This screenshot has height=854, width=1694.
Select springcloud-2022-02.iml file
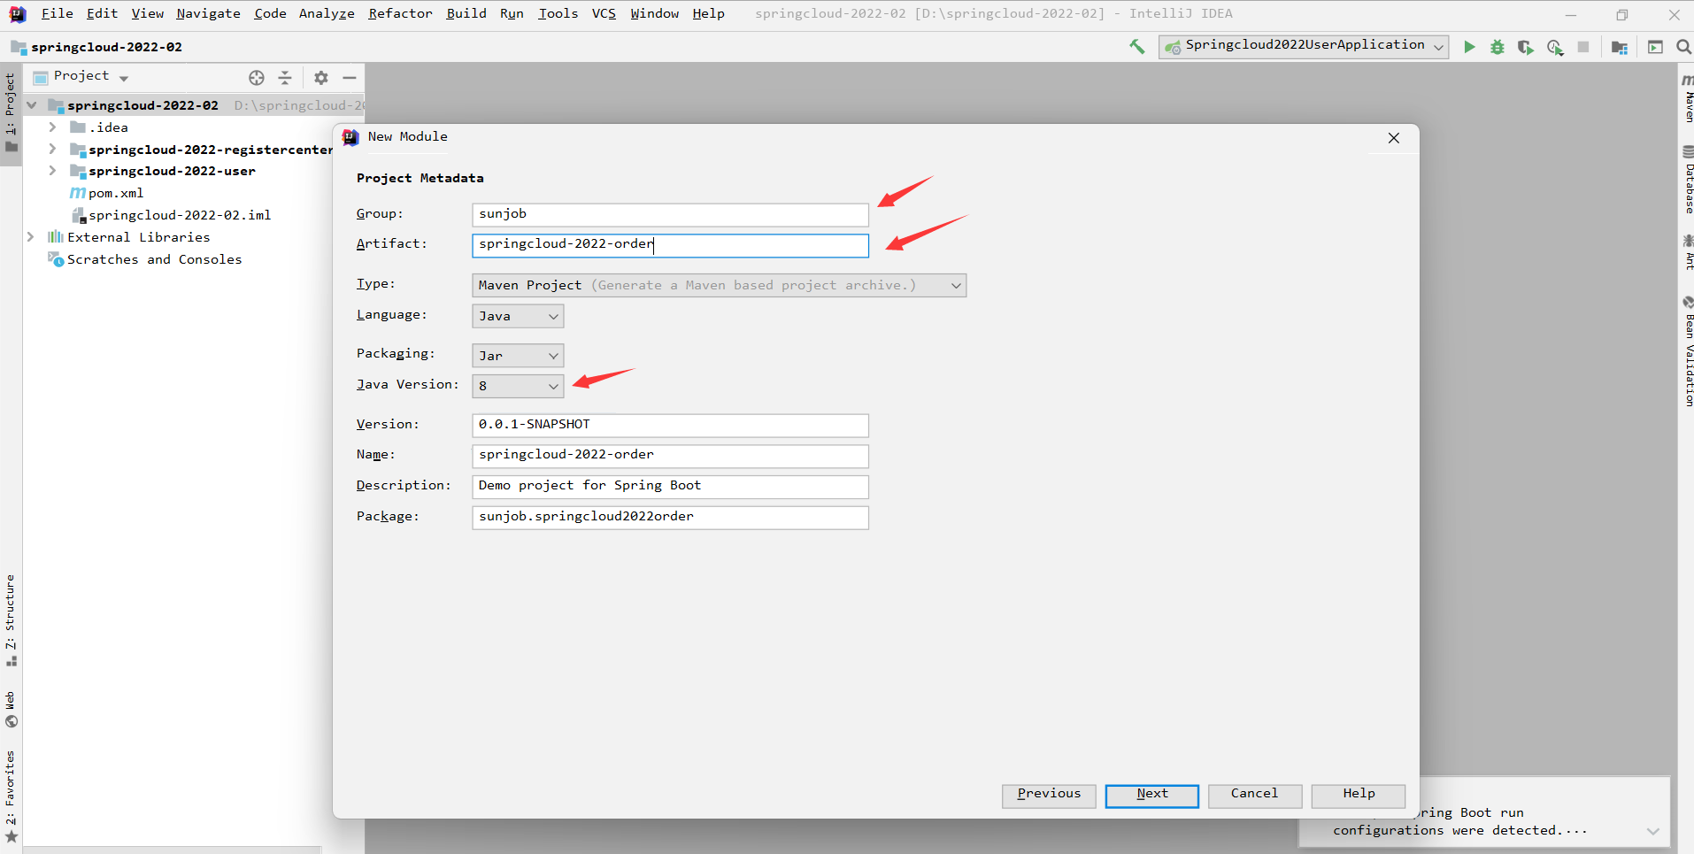point(171,215)
